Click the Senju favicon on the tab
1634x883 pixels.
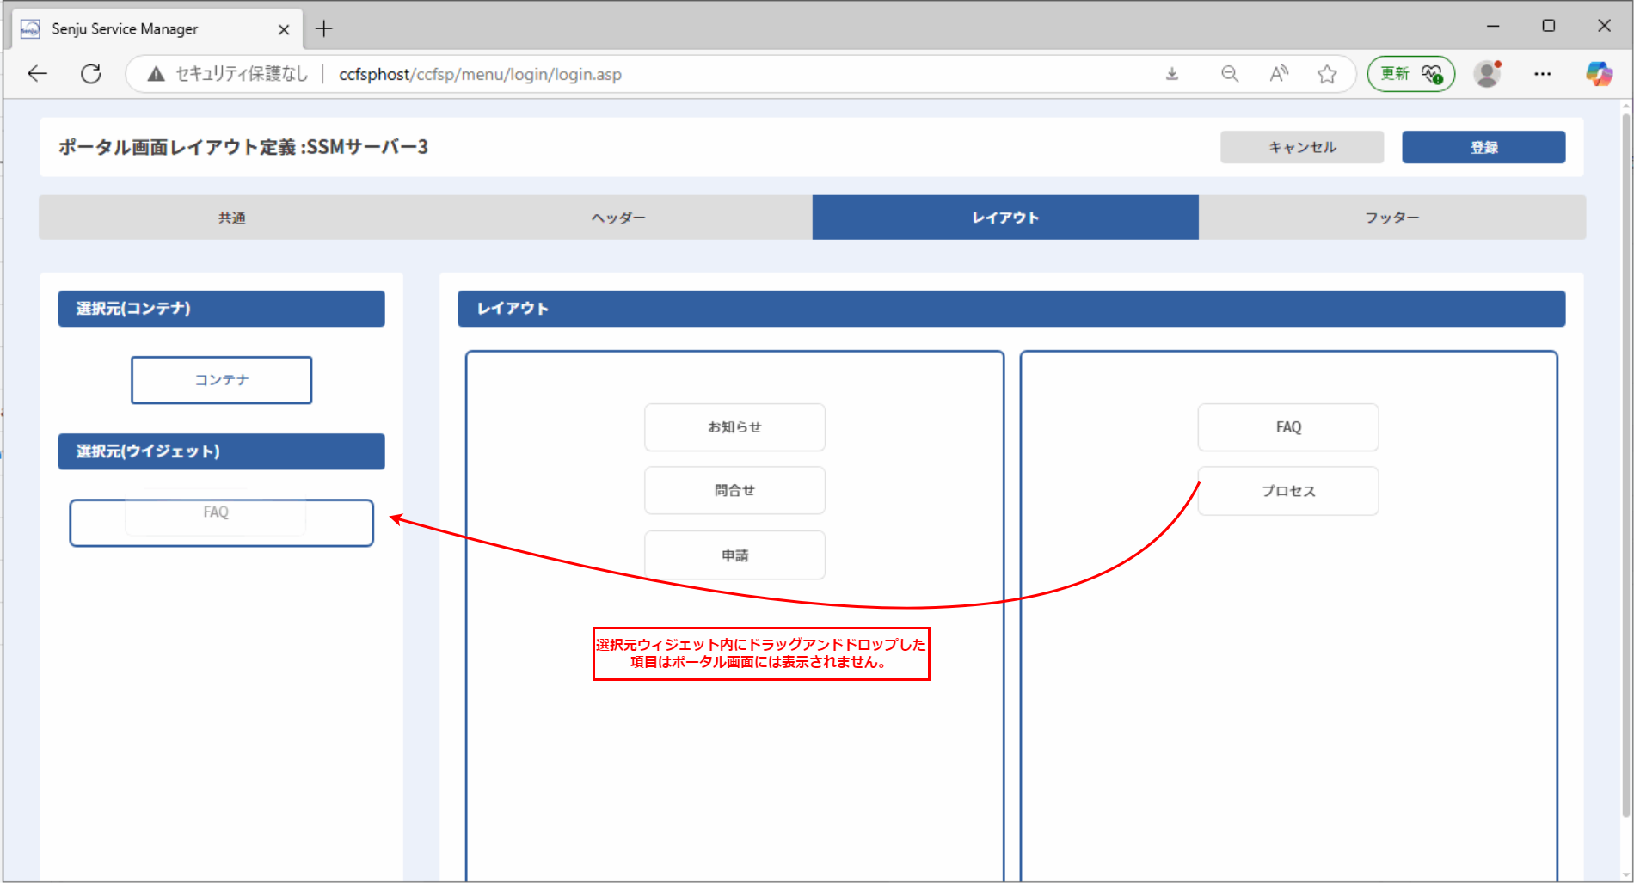tap(30, 29)
